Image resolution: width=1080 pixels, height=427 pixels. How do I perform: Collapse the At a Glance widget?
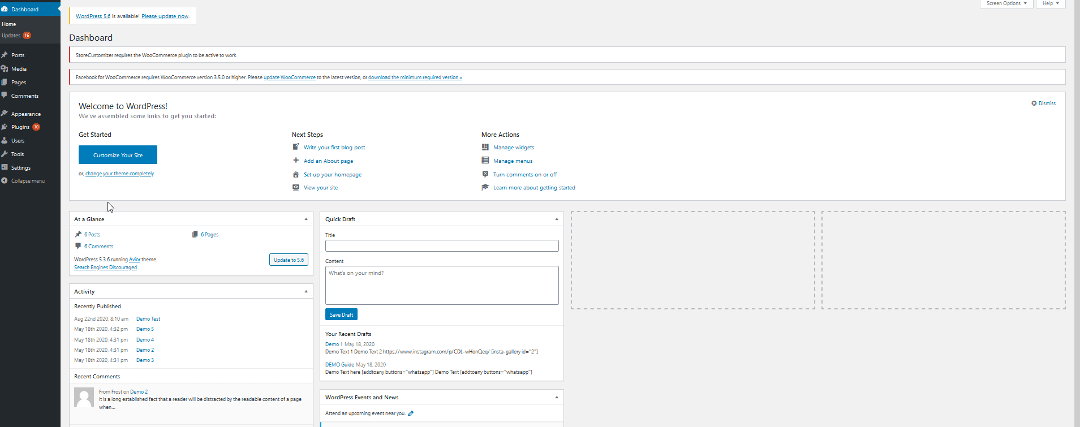306,219
